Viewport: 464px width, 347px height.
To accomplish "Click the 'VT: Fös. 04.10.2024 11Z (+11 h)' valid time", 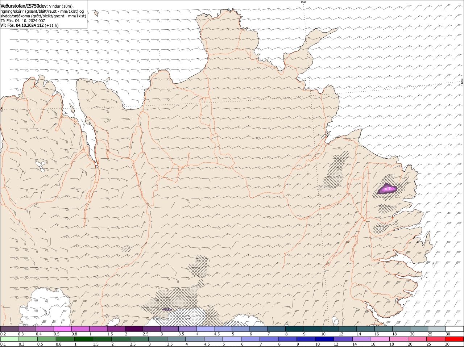I will tap(29, 25).
